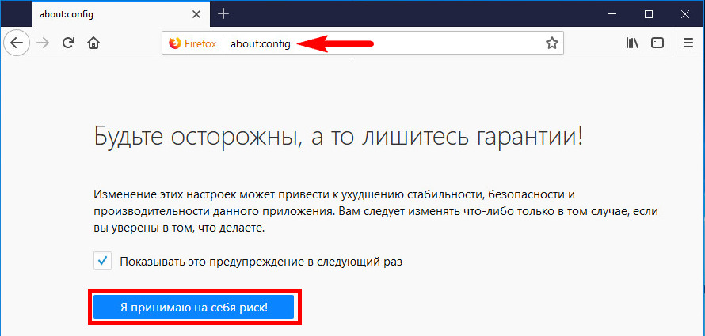
Task: Minimize the Firefox window
Action: click(x=612, y=14)
